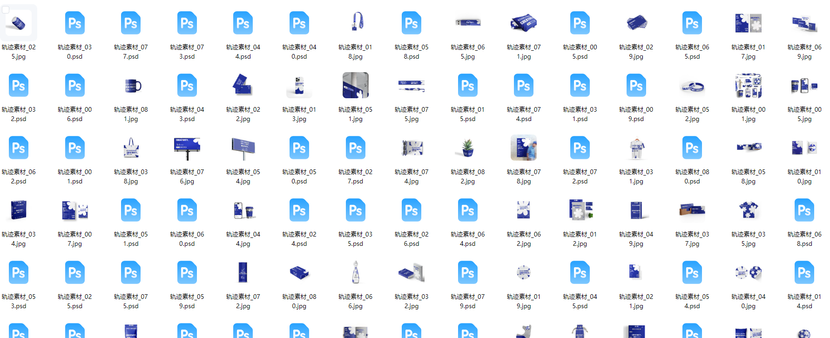
Task: Click the Ps icon for 轨迹素材_058.psd
Action: [412, 23]
